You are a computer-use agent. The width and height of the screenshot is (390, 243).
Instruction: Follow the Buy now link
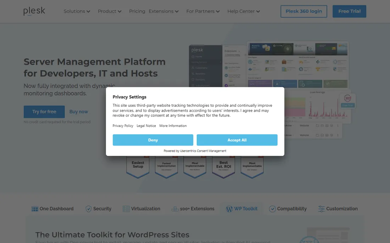[x=79, y=112]
